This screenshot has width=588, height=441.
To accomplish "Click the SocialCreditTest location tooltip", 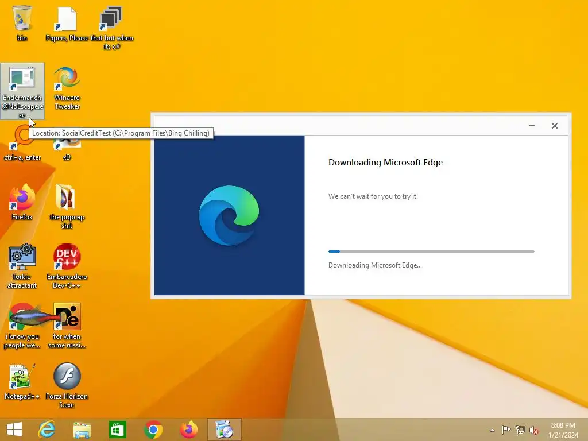I will (x=121, y=133).
